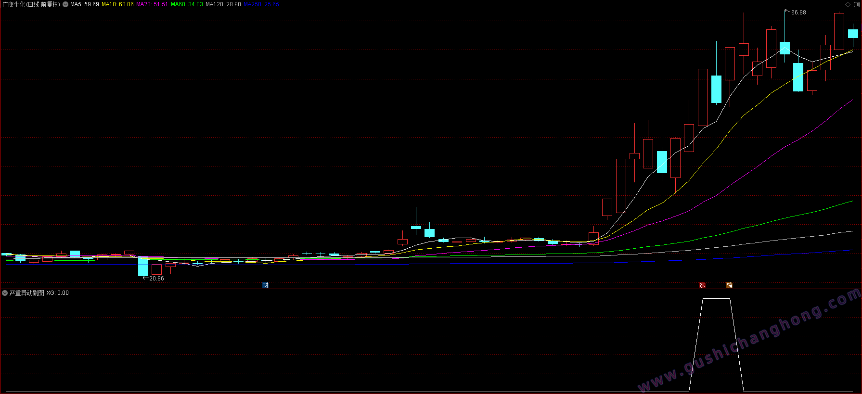Click the MA250: 25.65 indicator label
Image resolution: width=862 pixels, height=394 pixels.
click(x=261, y=4)
